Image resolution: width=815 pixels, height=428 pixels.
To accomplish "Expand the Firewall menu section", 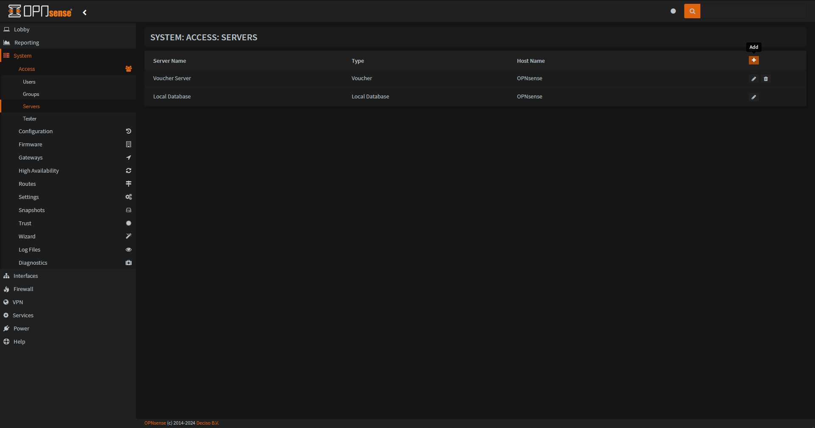I will click(x=23, y=289).
